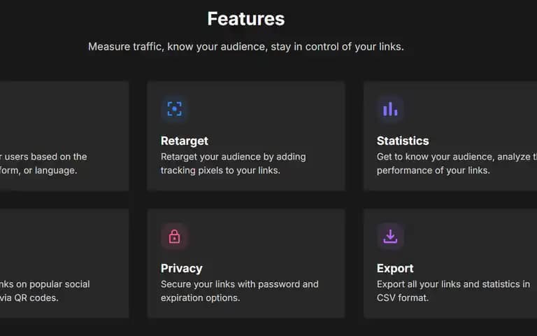
Task: Open the Privacy feature card
Action: (x=246, y=263)
